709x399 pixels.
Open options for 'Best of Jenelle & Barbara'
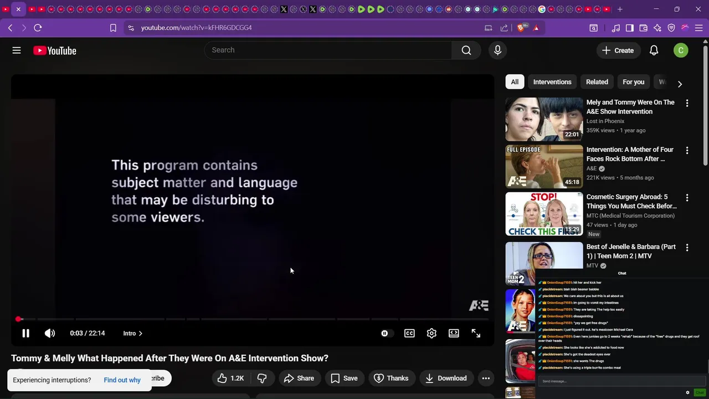(687, 248)
